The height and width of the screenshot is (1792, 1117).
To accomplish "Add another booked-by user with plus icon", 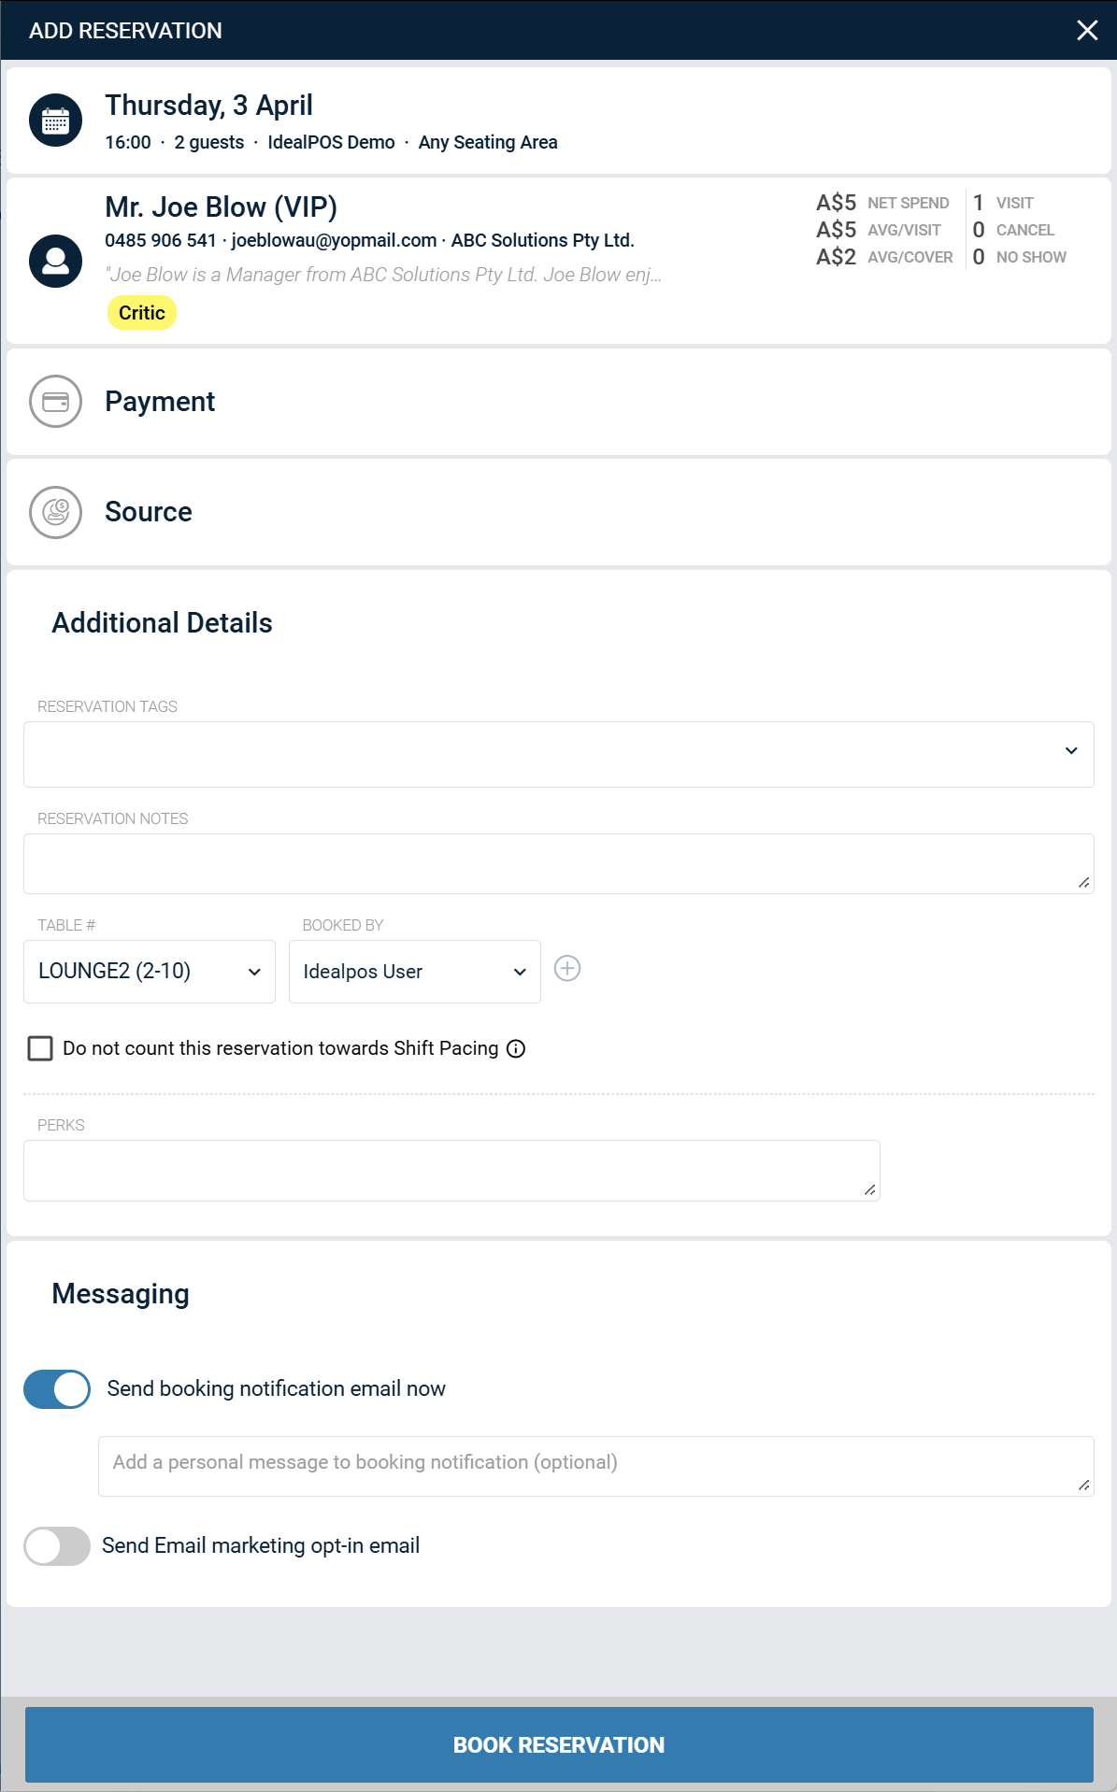I will (x=567, y=968).
